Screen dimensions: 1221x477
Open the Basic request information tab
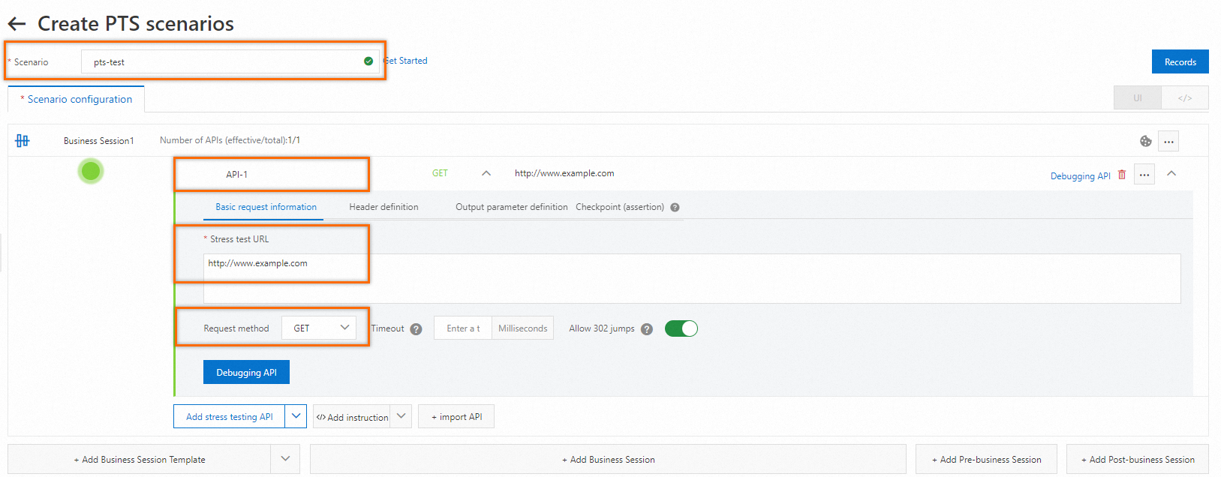click(x=266, y=207)
